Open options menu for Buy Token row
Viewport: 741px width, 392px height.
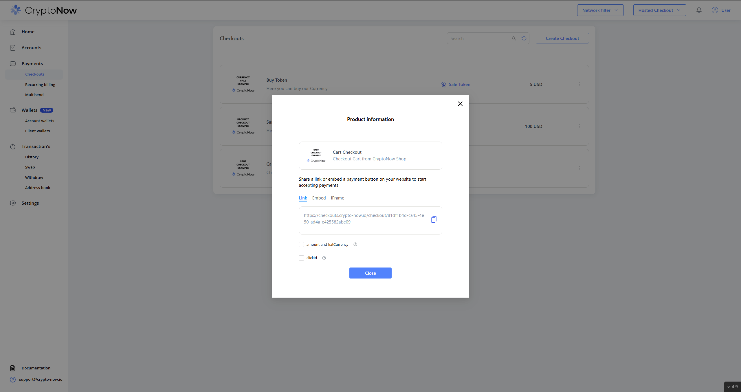(x=580, y=84)
